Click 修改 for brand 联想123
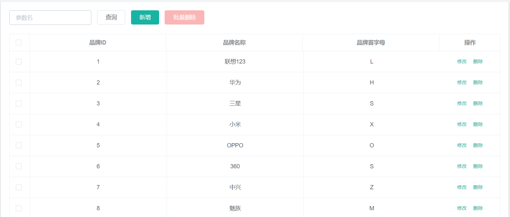Viewport: 510px width, 217px height. click(462, 62)
